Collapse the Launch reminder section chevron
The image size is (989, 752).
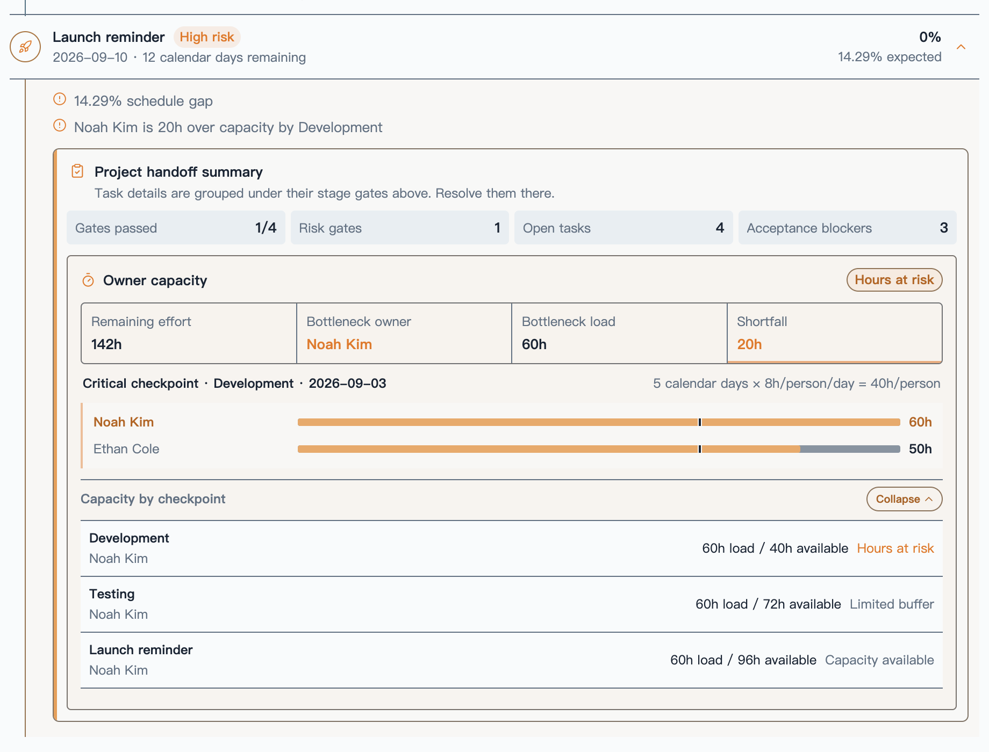[961, 47]
